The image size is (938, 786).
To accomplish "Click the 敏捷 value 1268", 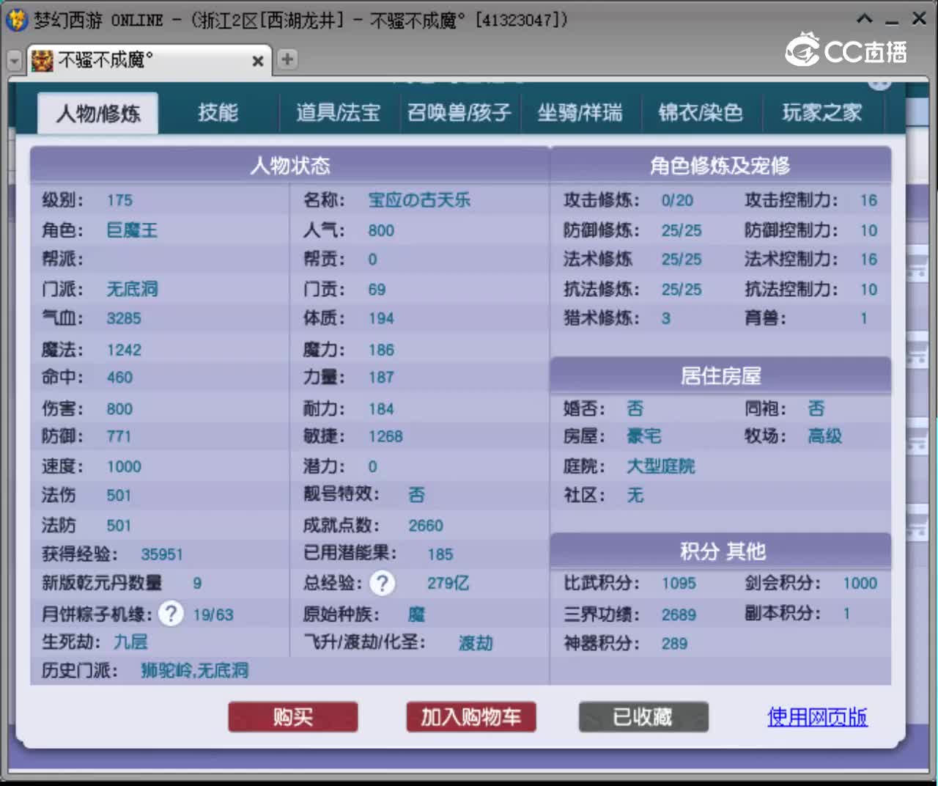I will 385,436.
